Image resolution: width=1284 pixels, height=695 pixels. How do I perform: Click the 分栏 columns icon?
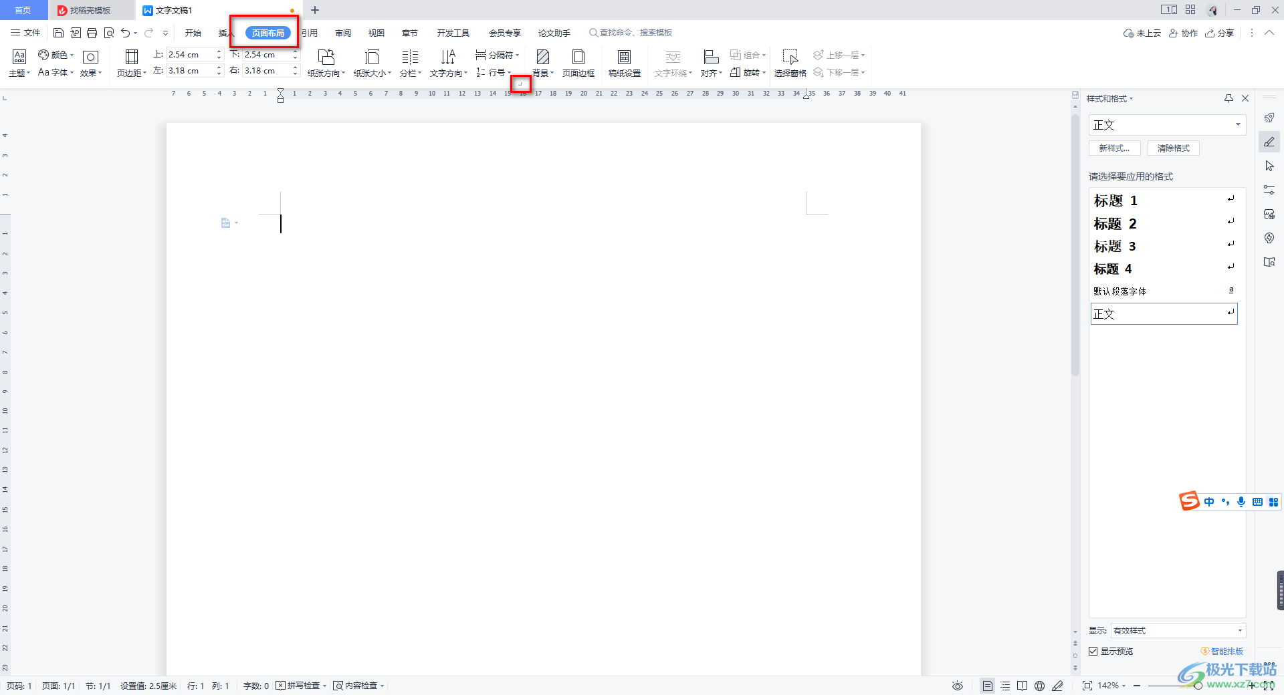click(410, 57)
